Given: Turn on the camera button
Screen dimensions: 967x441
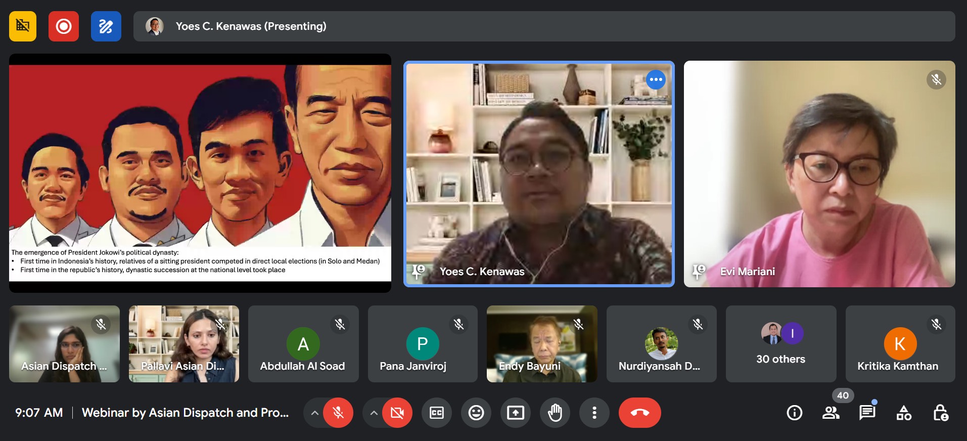Looking at the screenshot, I should pyautogui.click(x=397, y=413).
